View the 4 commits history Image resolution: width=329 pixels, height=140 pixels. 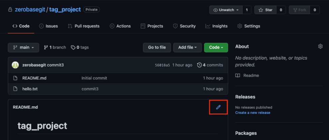pyautogui.click(x=210, y=65)
